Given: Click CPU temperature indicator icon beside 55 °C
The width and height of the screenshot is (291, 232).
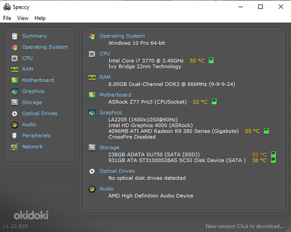Looking at the screenshot, I should [x=211, y=60].
